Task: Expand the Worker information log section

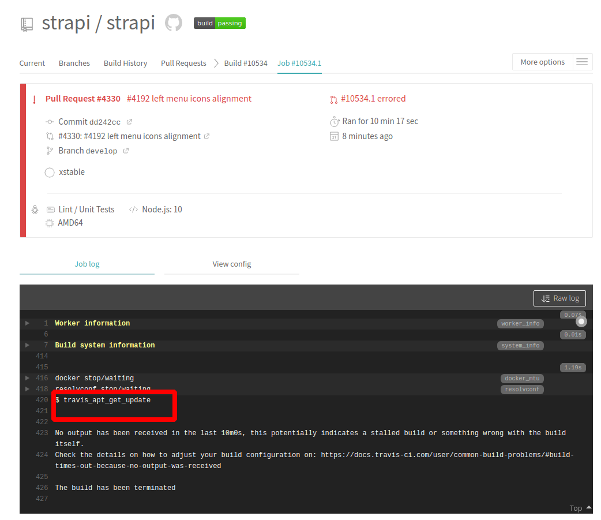Action: [x=27, y=323]
